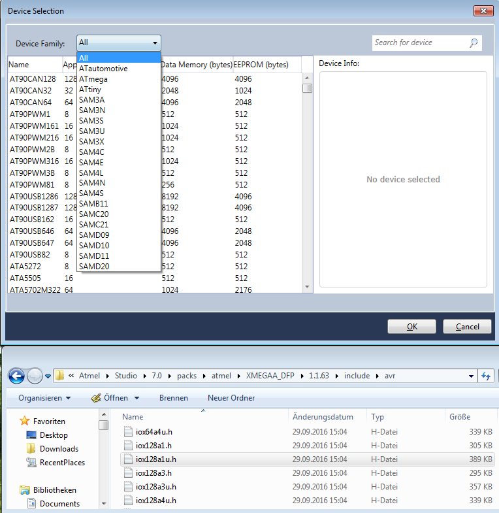Click the RecentPlaces icon
Screen dimensions: 499x513
coord(31,462)
